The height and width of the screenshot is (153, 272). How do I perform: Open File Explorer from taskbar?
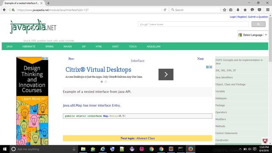coord(83,149)
